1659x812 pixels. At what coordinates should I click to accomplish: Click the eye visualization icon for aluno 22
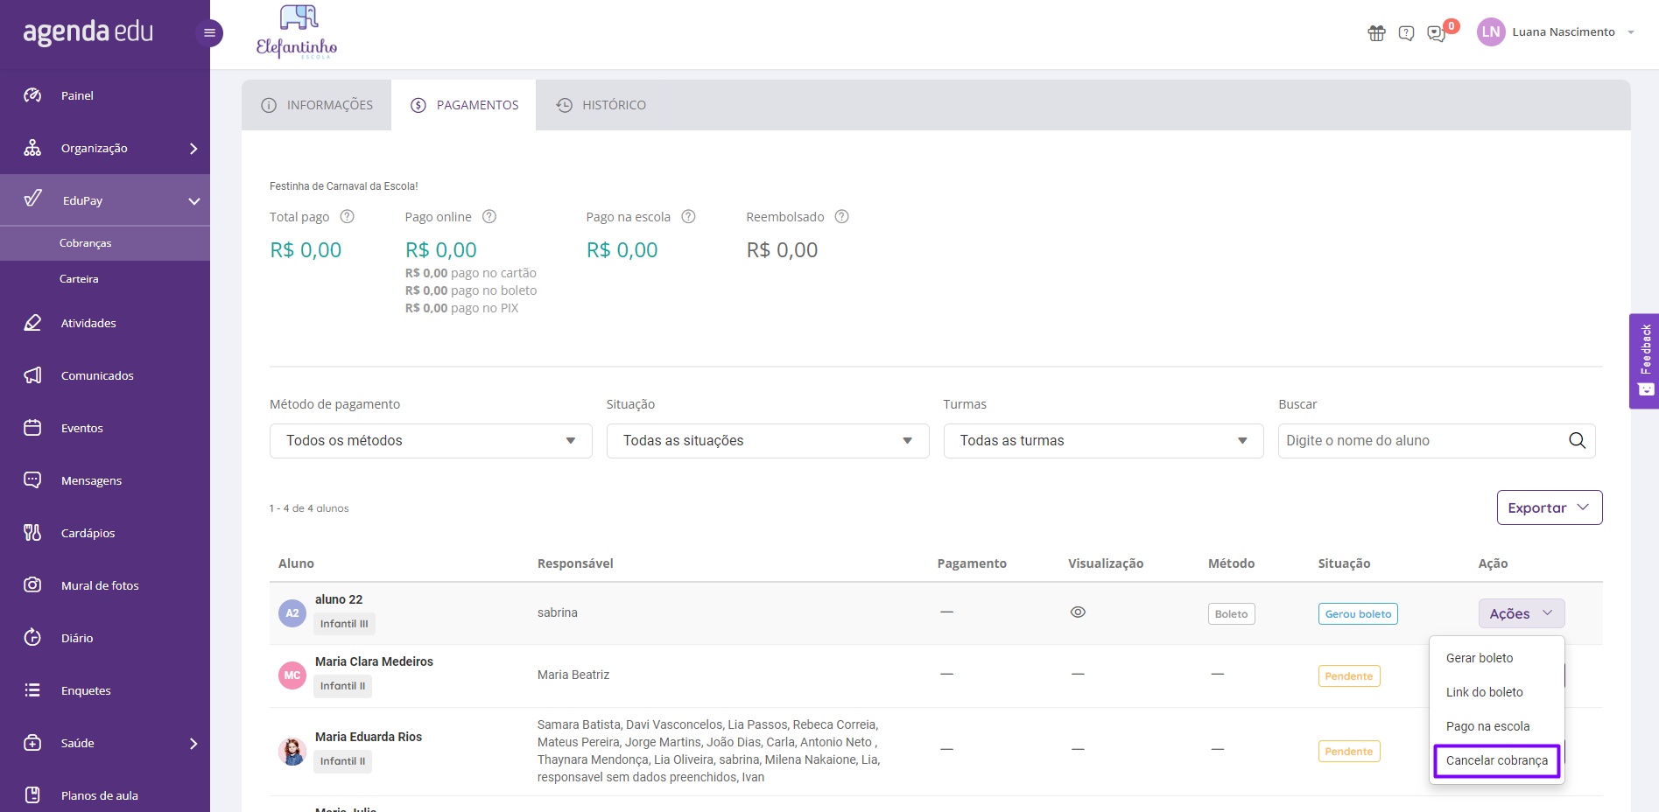[1078, 612]
